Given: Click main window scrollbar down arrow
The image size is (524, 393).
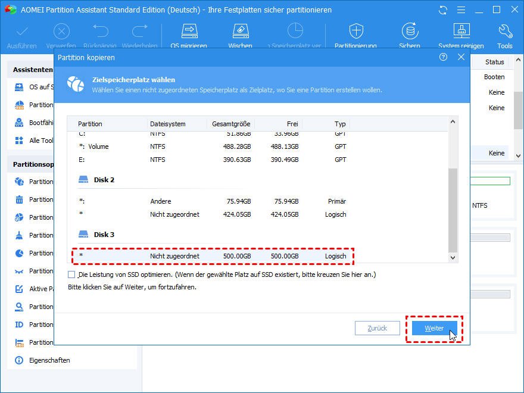Looking at the screenshot, I should 518,156.
